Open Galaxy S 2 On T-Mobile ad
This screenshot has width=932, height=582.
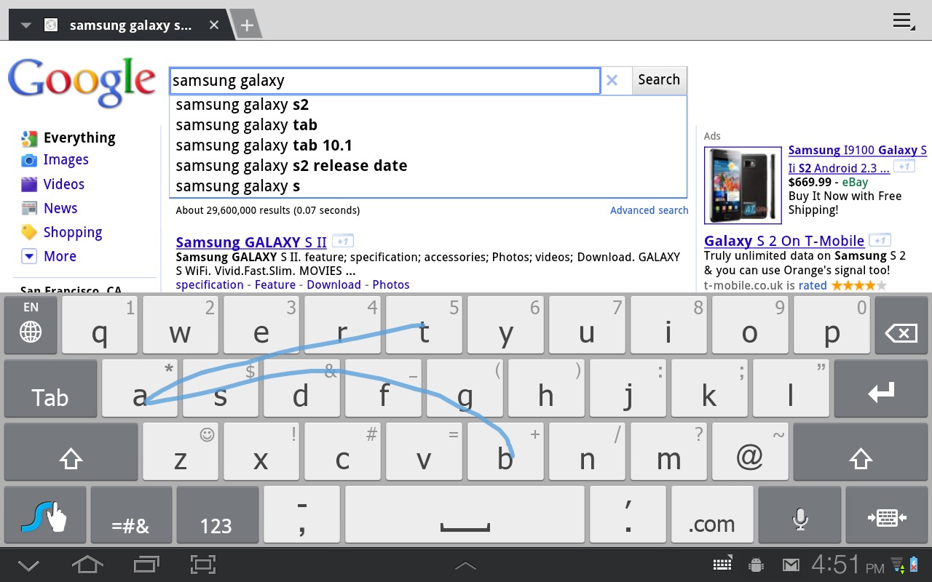point(784,241)
